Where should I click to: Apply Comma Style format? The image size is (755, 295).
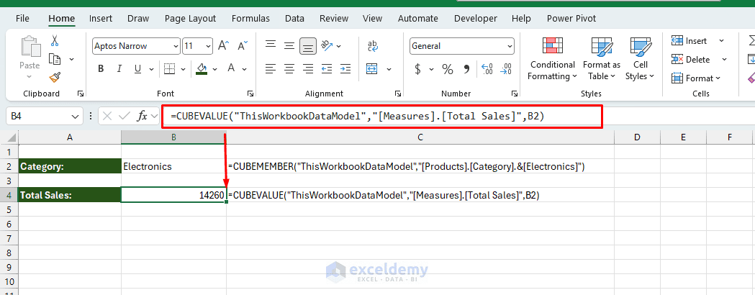[466, 69]
